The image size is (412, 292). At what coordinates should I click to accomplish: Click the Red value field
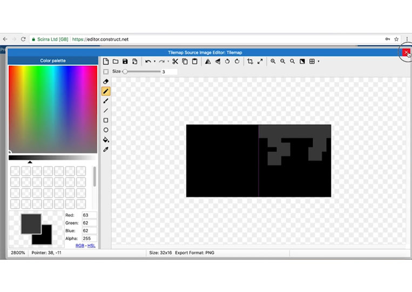[x=89, y=215]
